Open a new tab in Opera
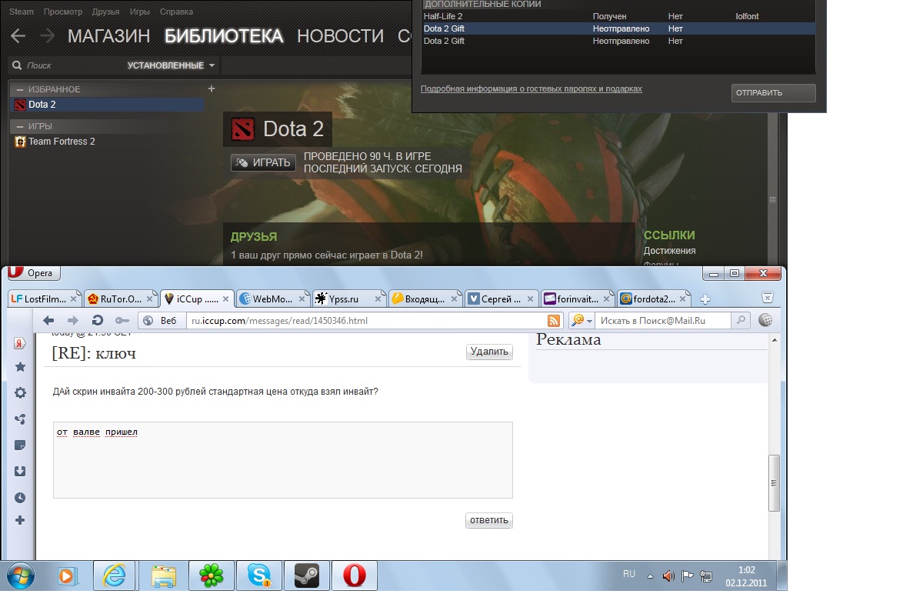This screenshot has height=594, width=923. click(x=705, y=299)
